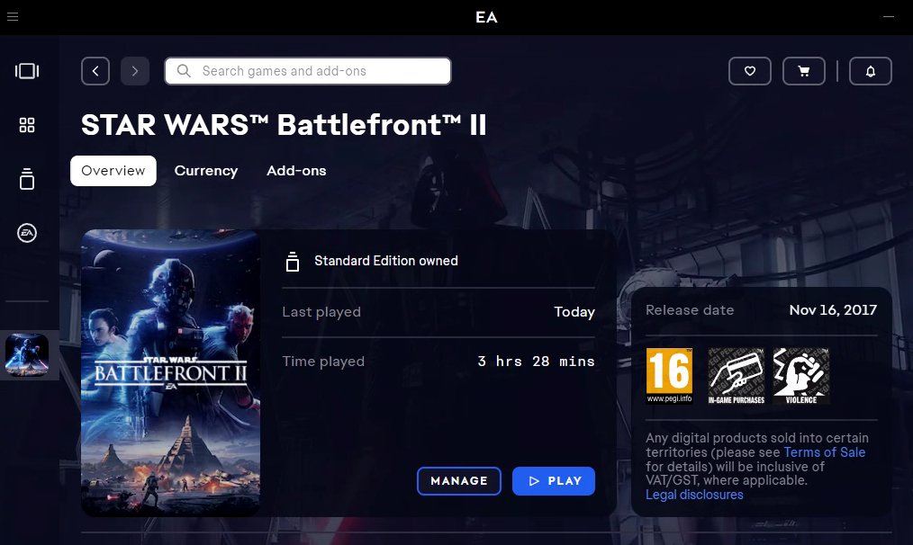Open the Legal disclosures link
Screen dimensions: 913x545
[x=694, y=495]
